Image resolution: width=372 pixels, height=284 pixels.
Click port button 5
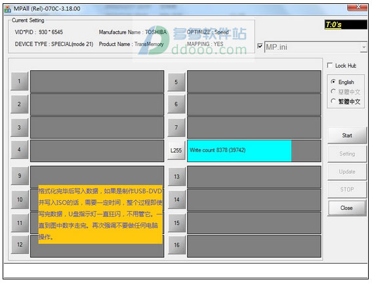tap(176, 82)
